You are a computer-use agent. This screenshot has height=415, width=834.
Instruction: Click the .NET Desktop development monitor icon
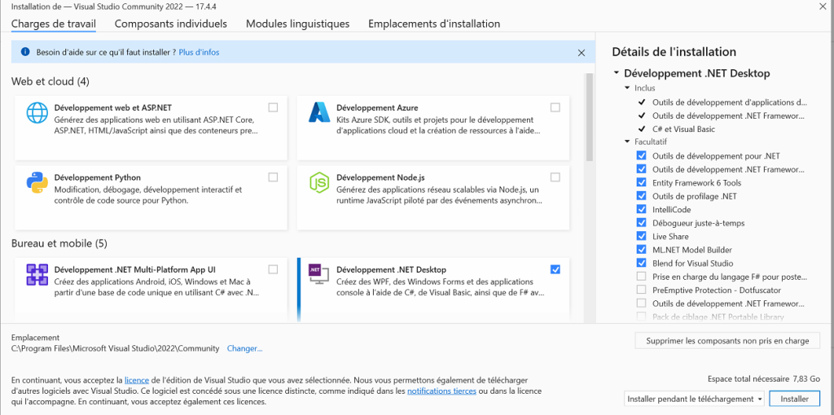coord(318,275)
